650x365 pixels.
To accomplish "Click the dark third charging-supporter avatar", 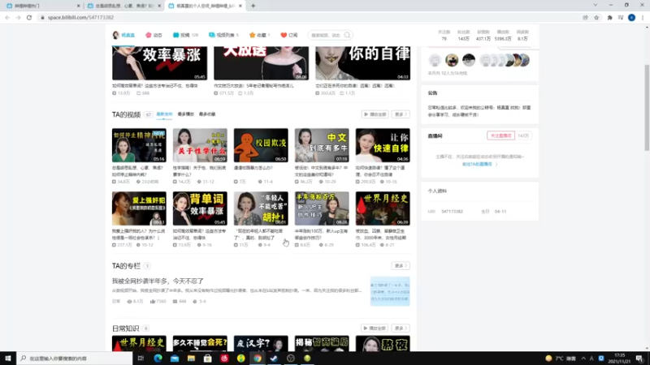I will (x=469, y=60).
